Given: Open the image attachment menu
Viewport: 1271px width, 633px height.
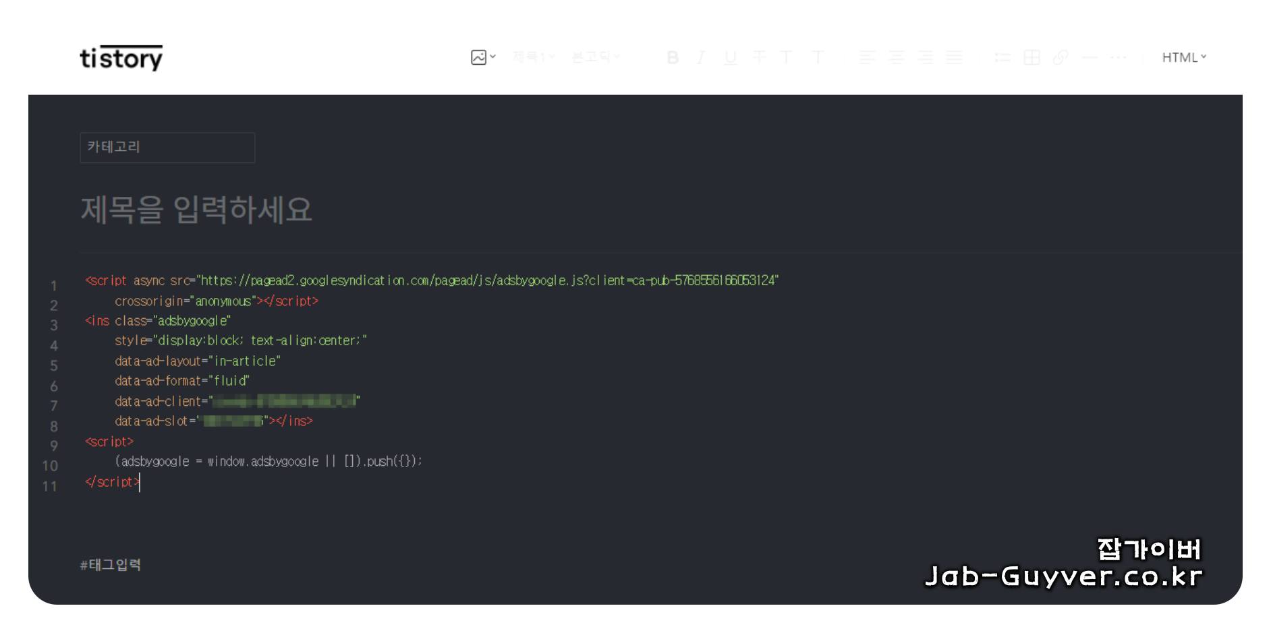Looking at the screenshot, I should point(483,57).
